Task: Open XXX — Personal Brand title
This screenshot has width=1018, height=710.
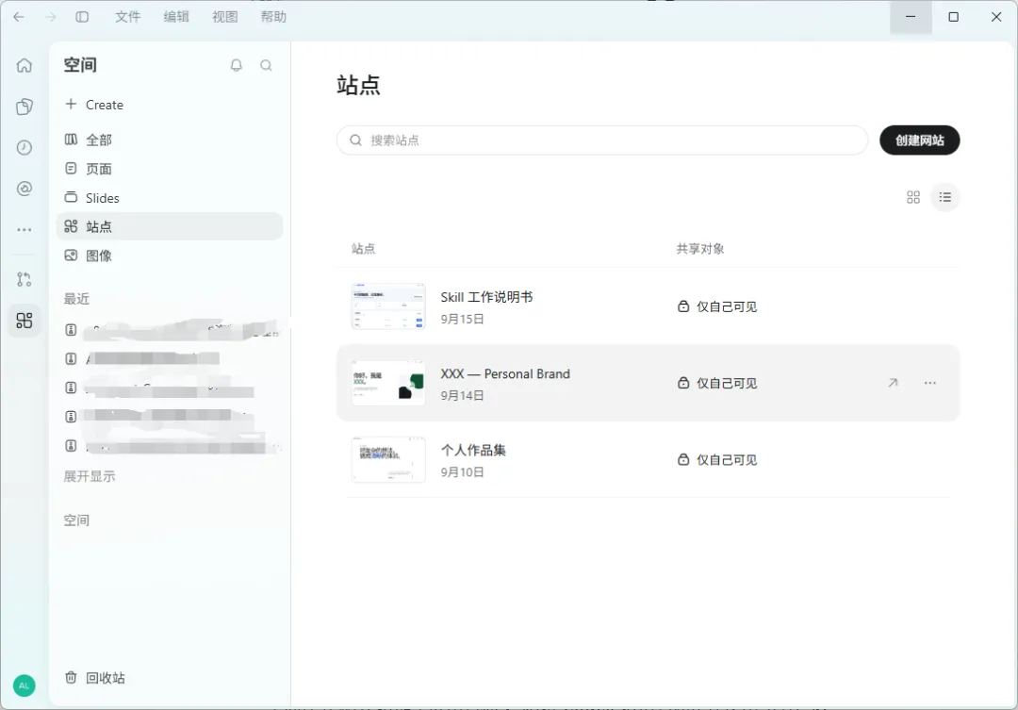Action: pos(505,374)
